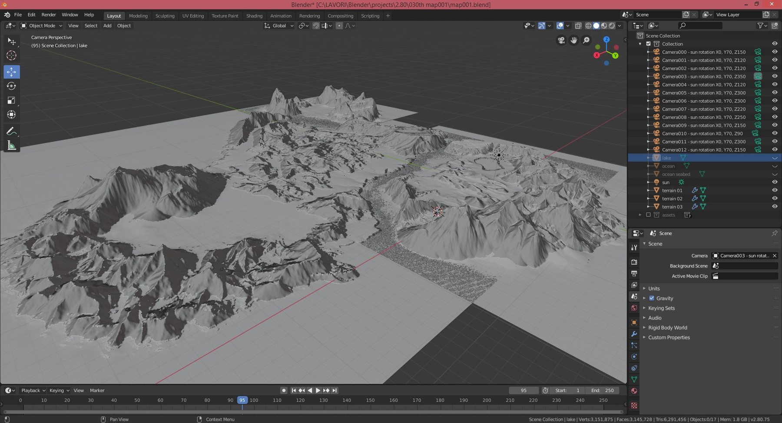Switch to the Shading workspace tab
The height and width of the screenshot is (423, 782).
click(254, 16)
